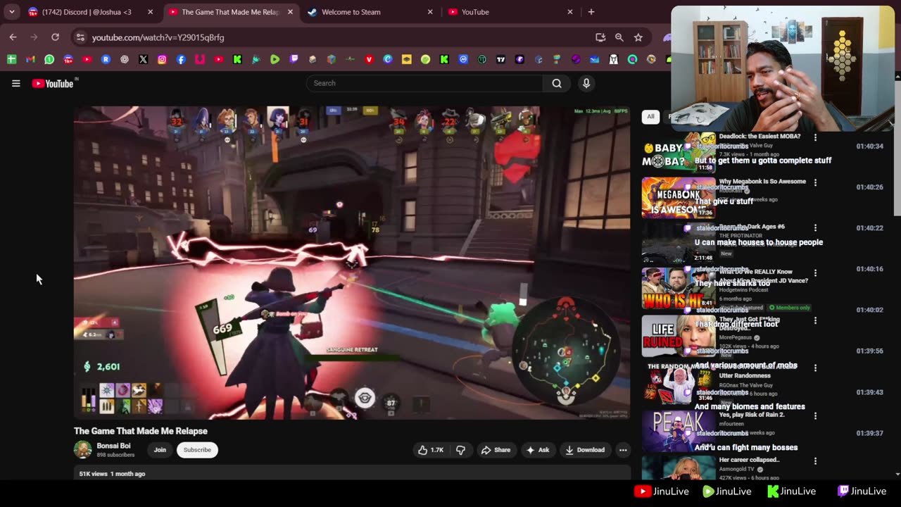The height and width of the screenshot is (507, 901).
Task: Click the video player frame
Action: 352,263
